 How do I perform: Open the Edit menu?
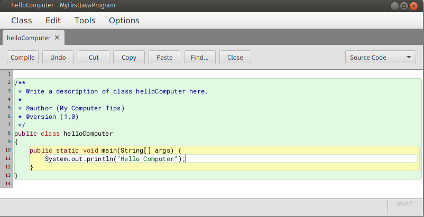tap(53, 21)
